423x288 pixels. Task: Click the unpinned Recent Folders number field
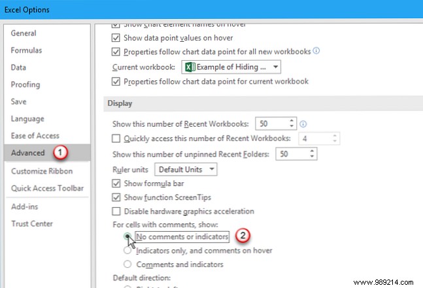click(x=292, y=154)
